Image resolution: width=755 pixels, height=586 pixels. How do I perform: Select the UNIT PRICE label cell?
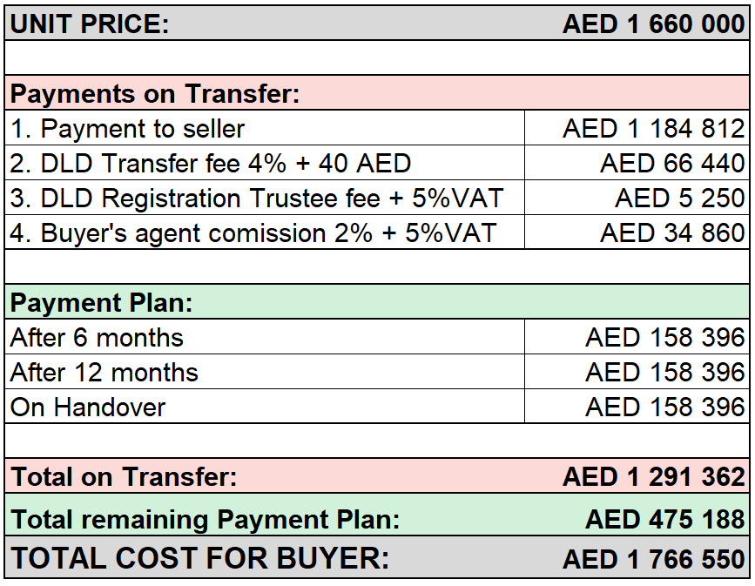pos(90,24)
